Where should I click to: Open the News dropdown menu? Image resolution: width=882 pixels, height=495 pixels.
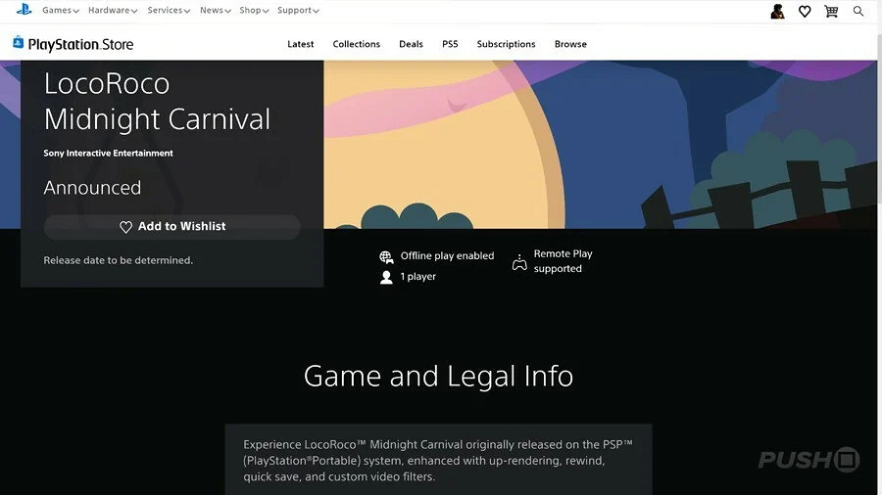click(x=215, y=11)
